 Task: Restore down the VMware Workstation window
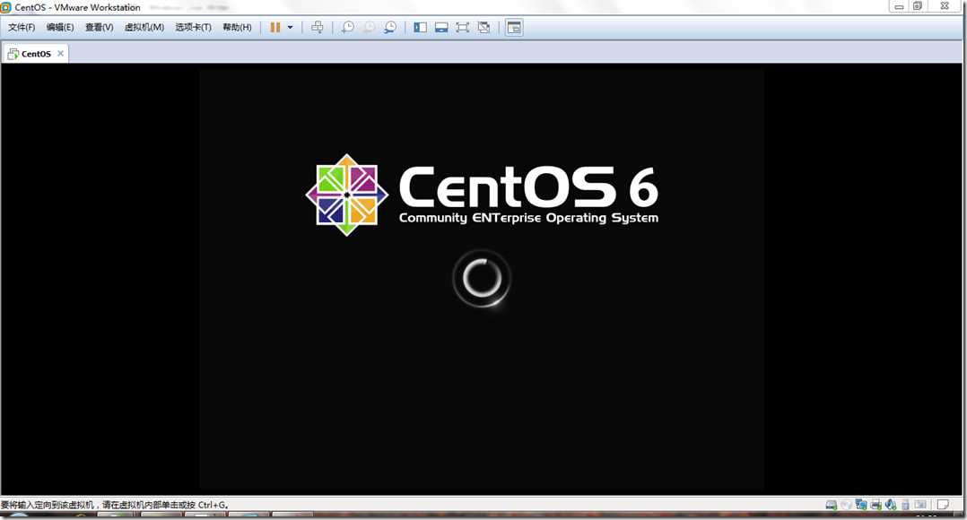pyautogui.click(x=918, y=6)
